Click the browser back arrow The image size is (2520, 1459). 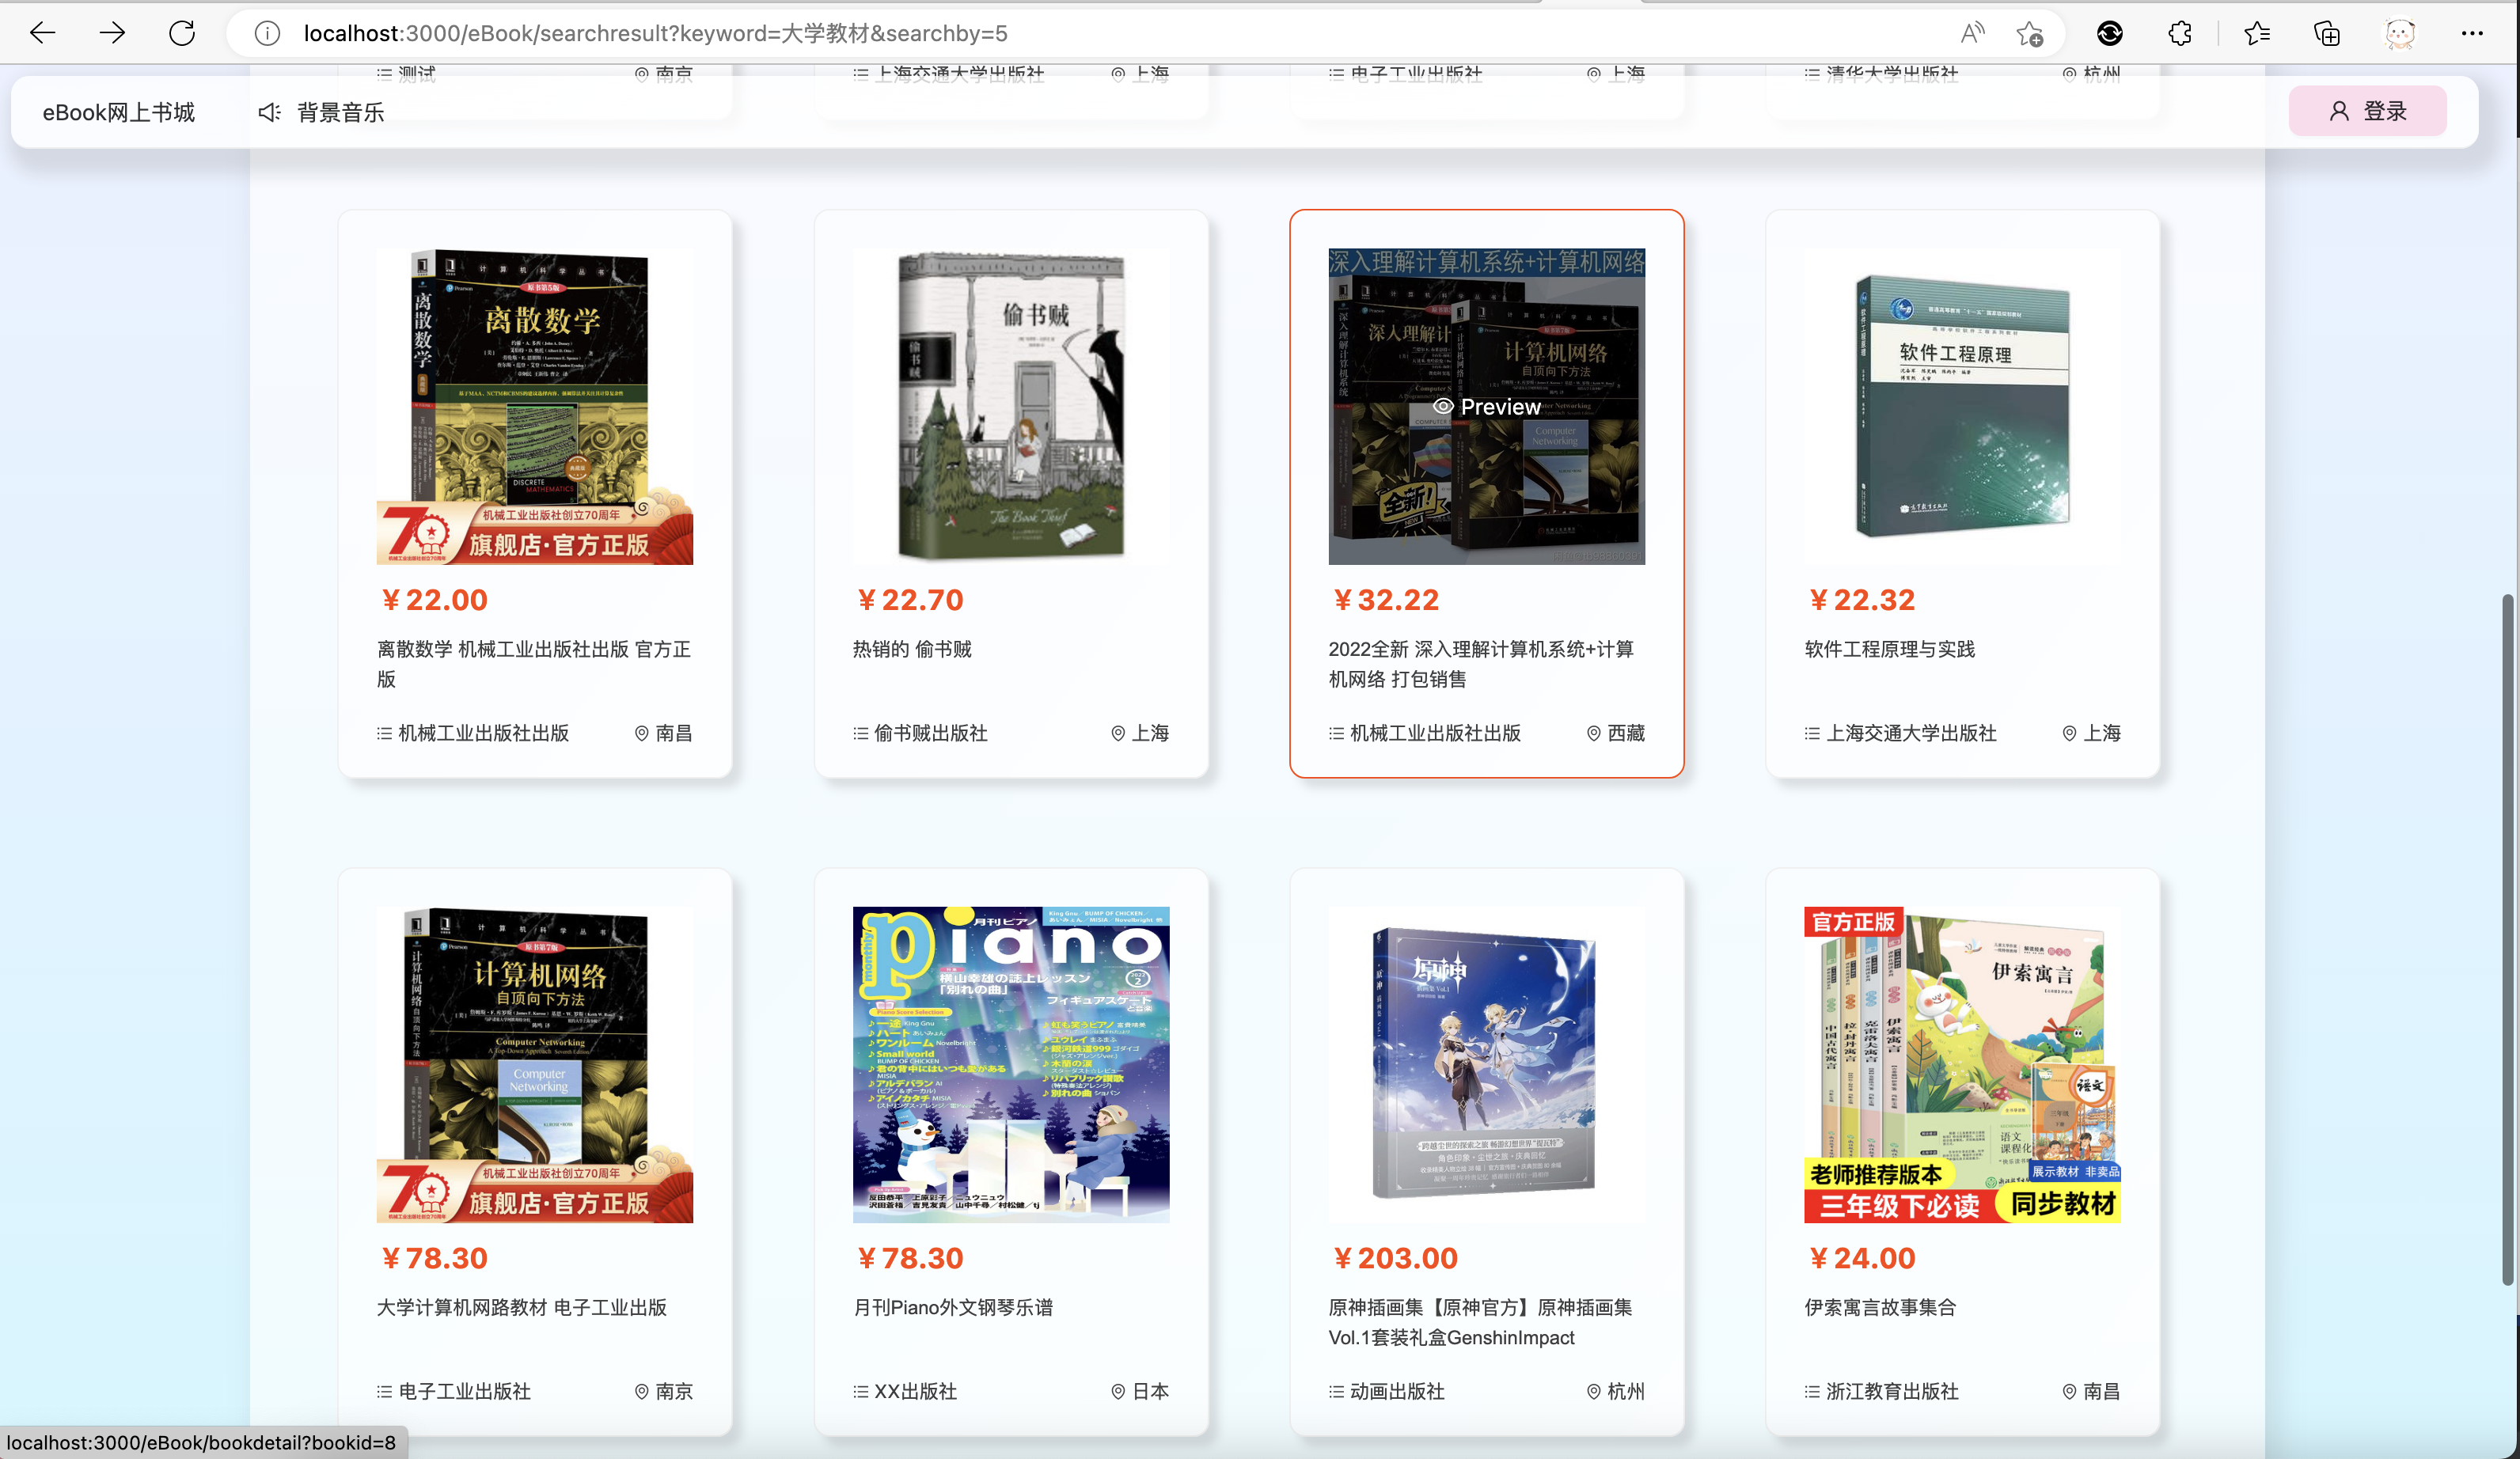point(42,33)
